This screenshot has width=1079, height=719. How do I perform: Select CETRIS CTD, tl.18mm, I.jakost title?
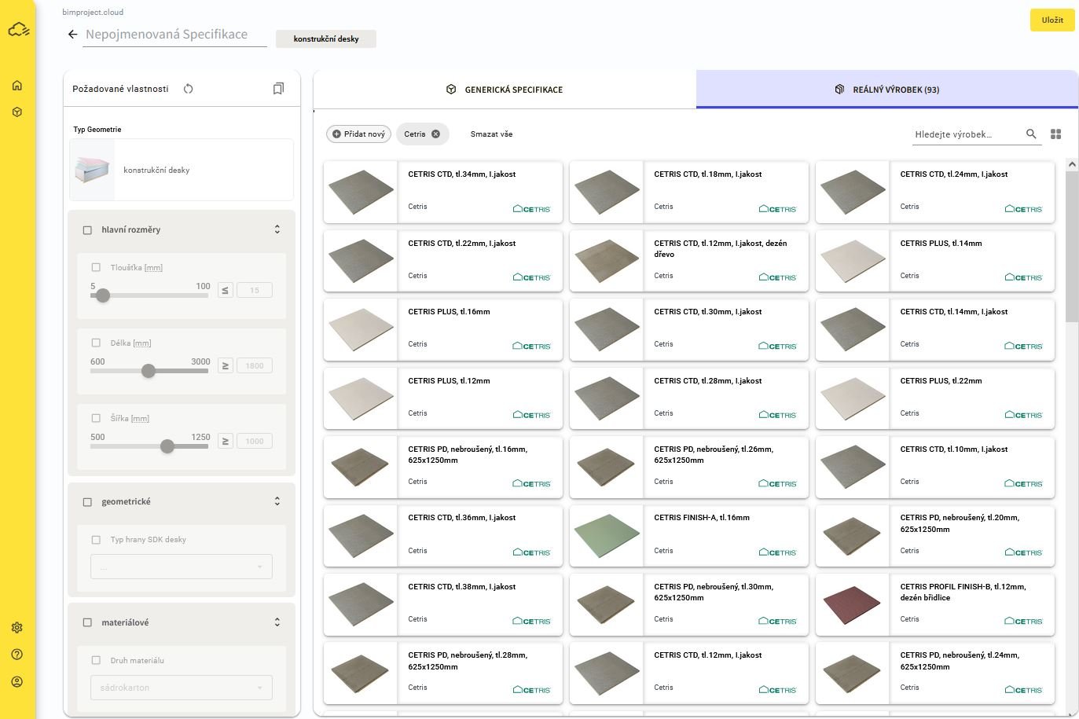(708, 174)
